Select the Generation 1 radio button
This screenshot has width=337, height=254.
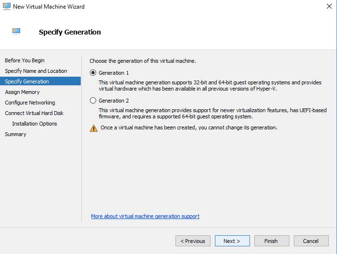pos(93,73)
